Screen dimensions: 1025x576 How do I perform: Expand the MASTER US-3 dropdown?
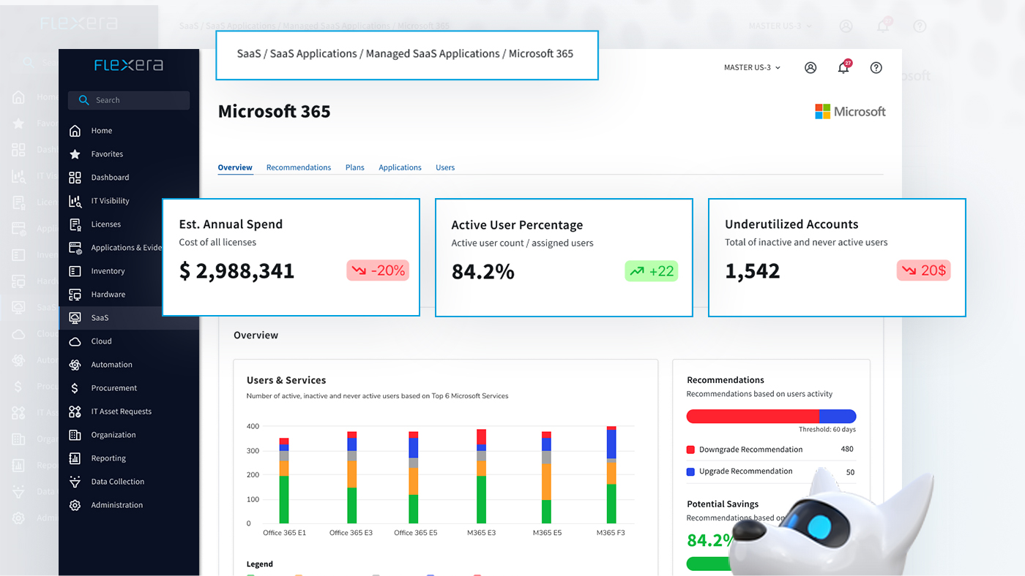pyautogui.click(x=753, y=67)
